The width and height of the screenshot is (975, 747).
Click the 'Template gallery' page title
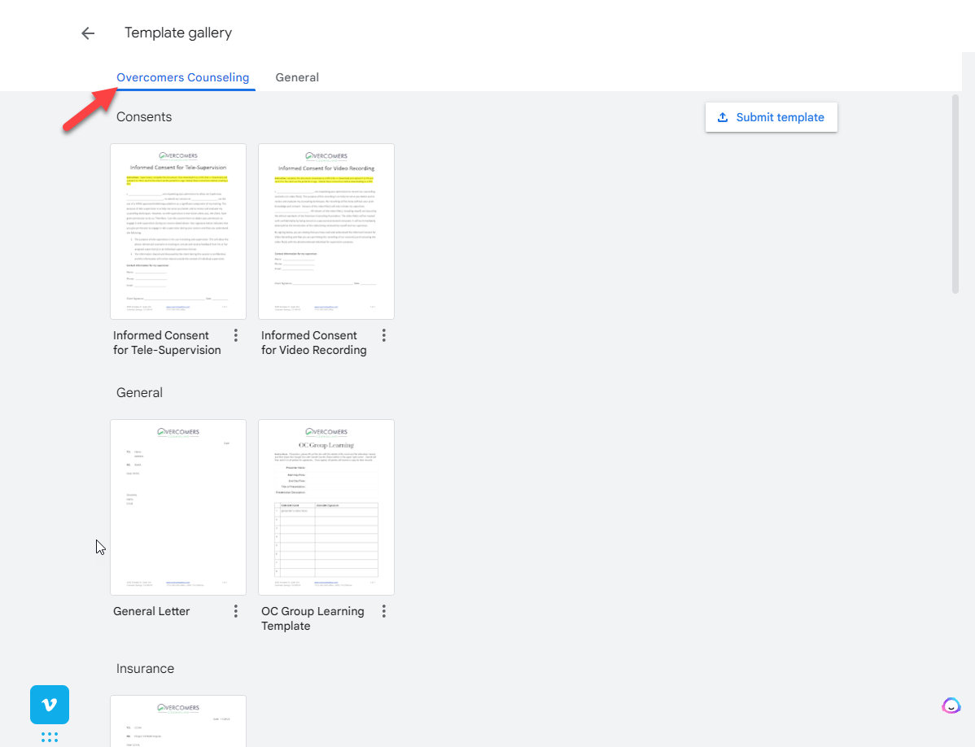pyautogui.click(x=178, y=33)
